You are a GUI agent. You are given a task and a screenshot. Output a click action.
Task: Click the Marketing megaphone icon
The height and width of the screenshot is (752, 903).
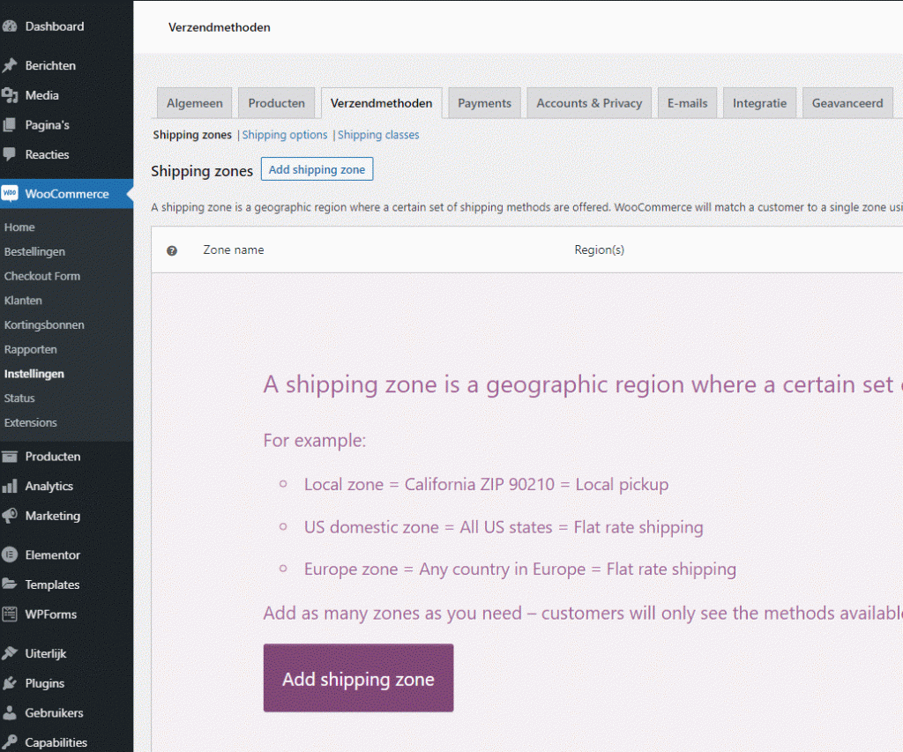click(x=10, y=516)
